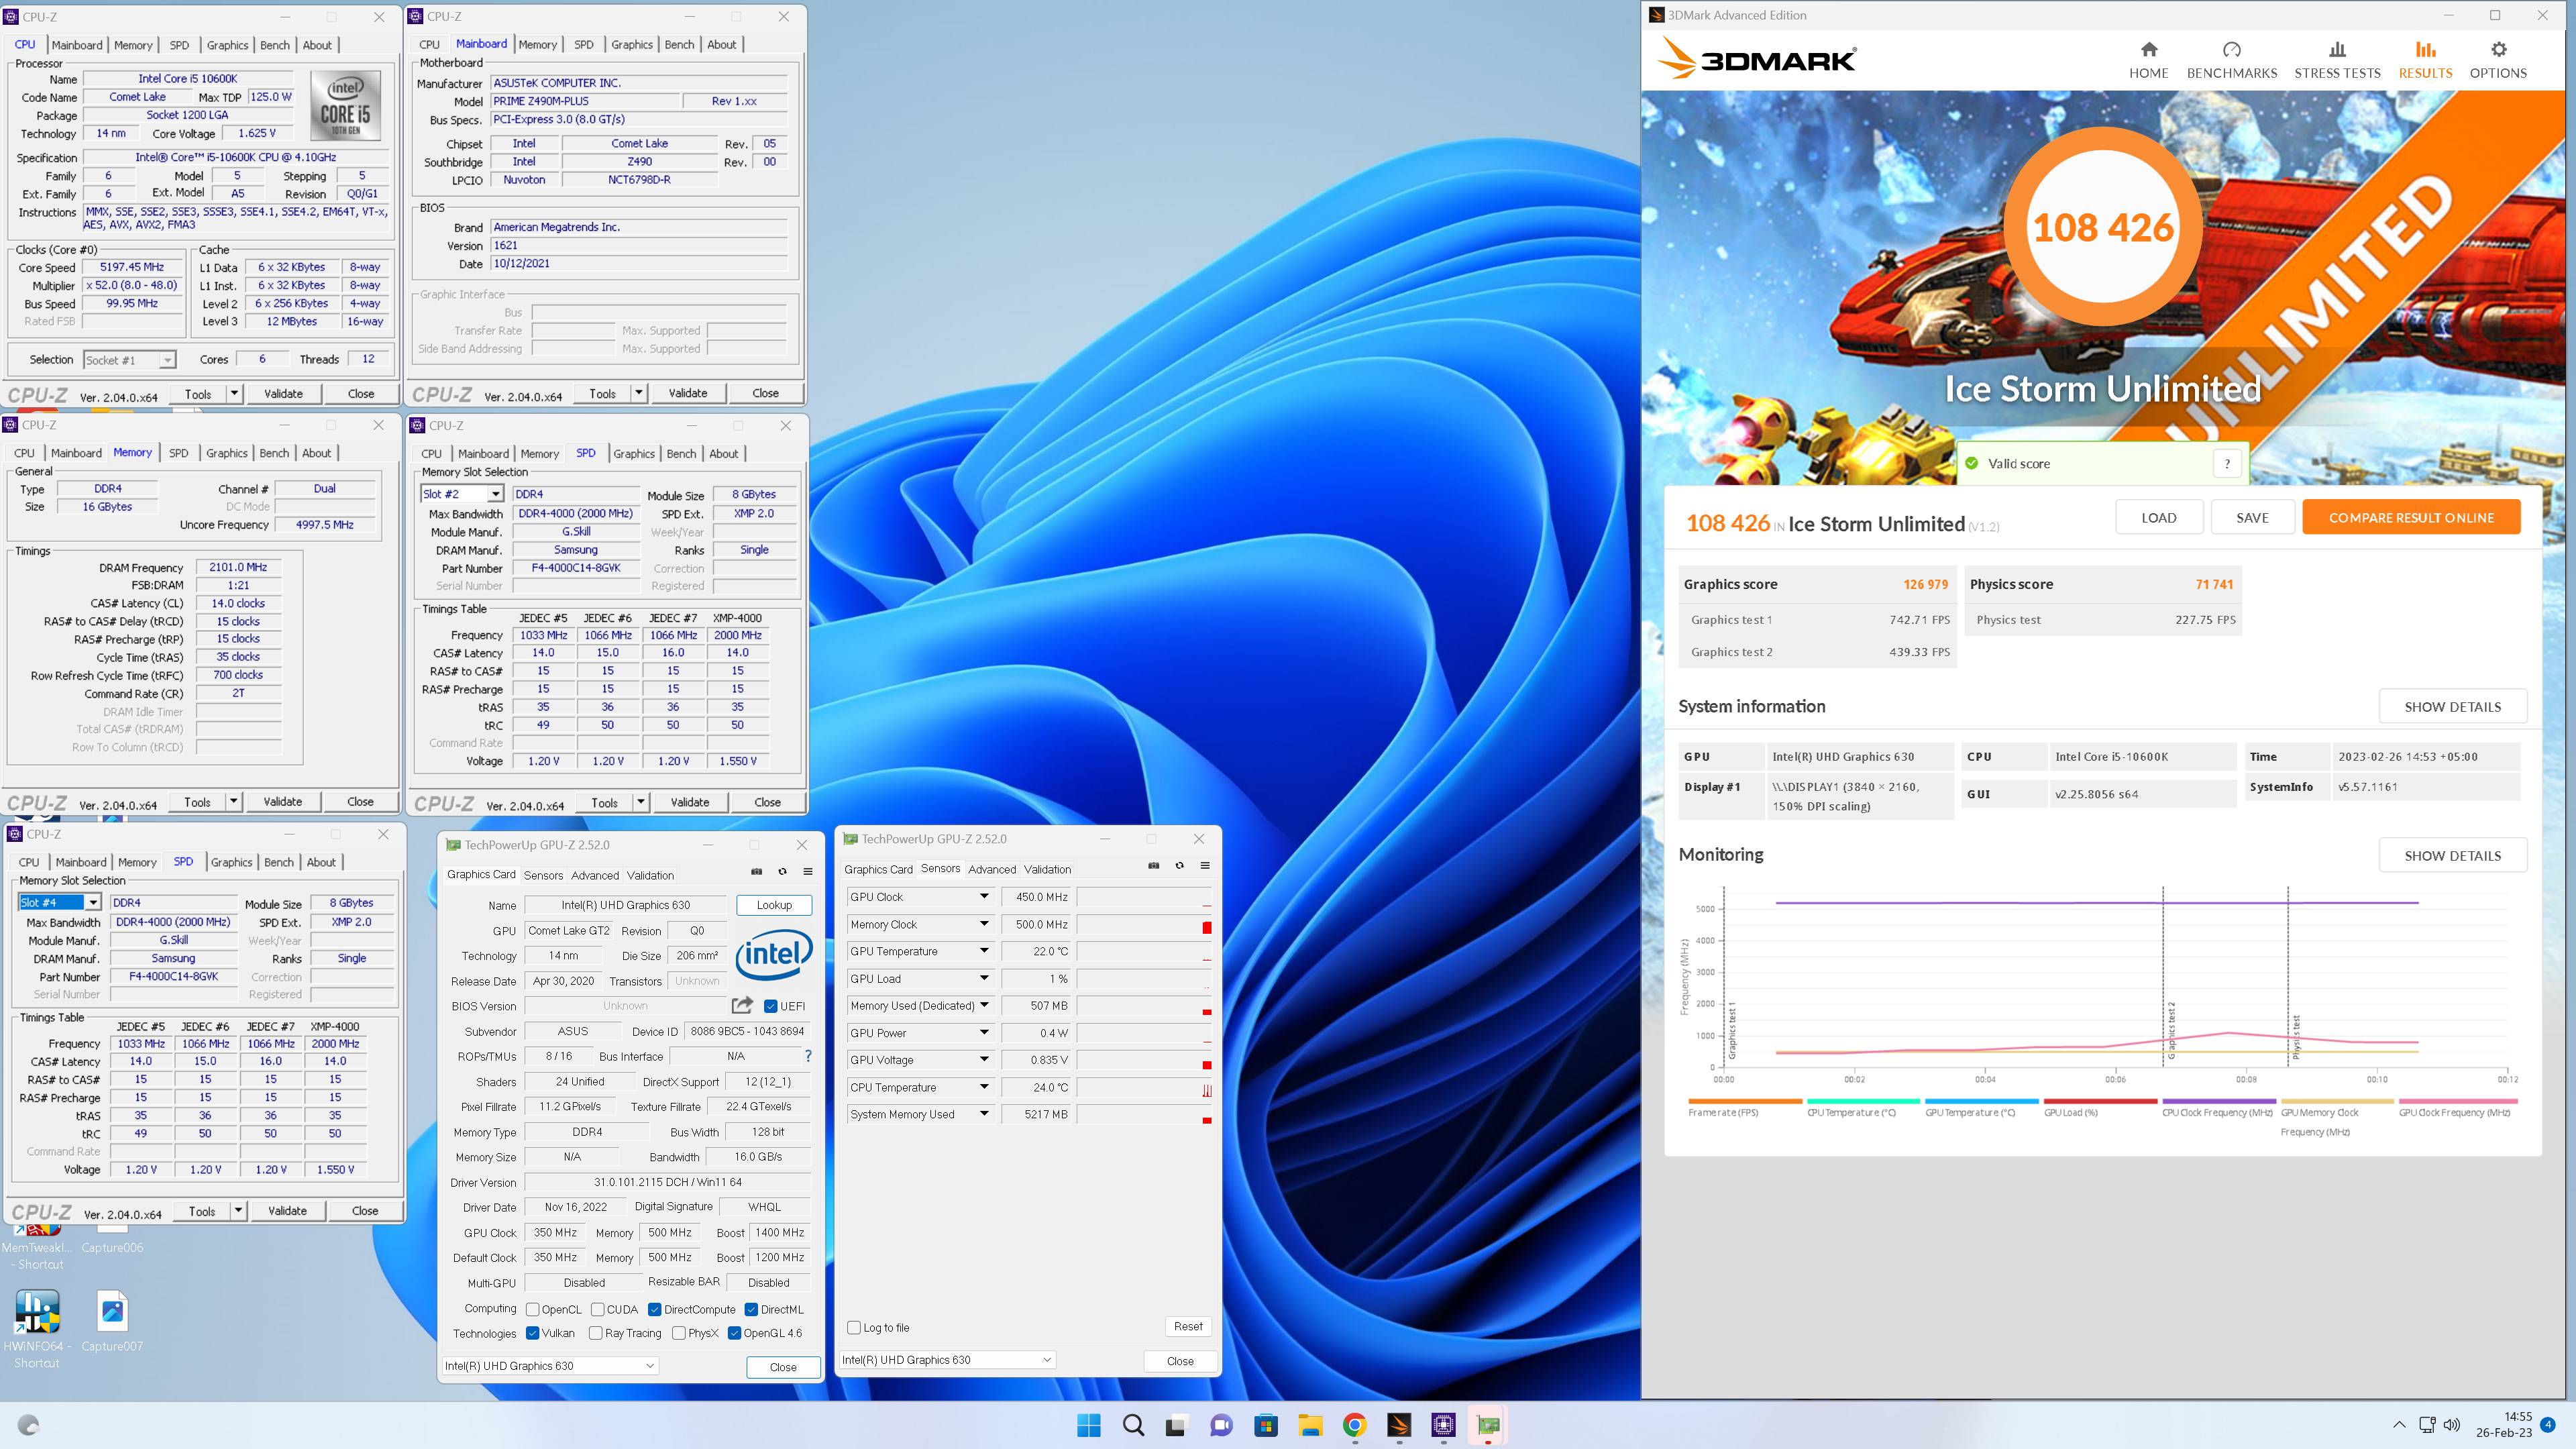Click the taskbar clock showing 14:55
Viewport: 2576px width, 1449px height.
click(2503, 1425)
